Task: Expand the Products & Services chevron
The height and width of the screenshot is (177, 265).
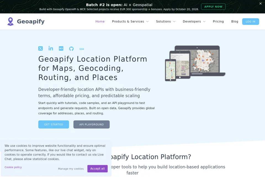Action: point(147,22)
